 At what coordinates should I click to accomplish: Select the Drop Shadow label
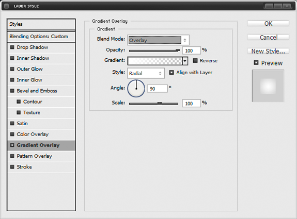point(33,47)
